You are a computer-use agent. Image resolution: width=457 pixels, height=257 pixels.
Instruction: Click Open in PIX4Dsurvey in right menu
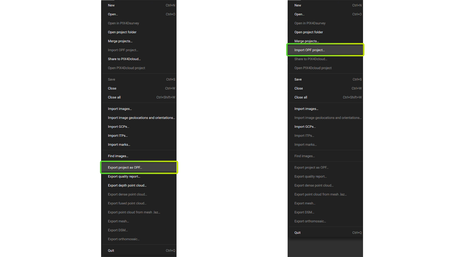tap(325, 23)
